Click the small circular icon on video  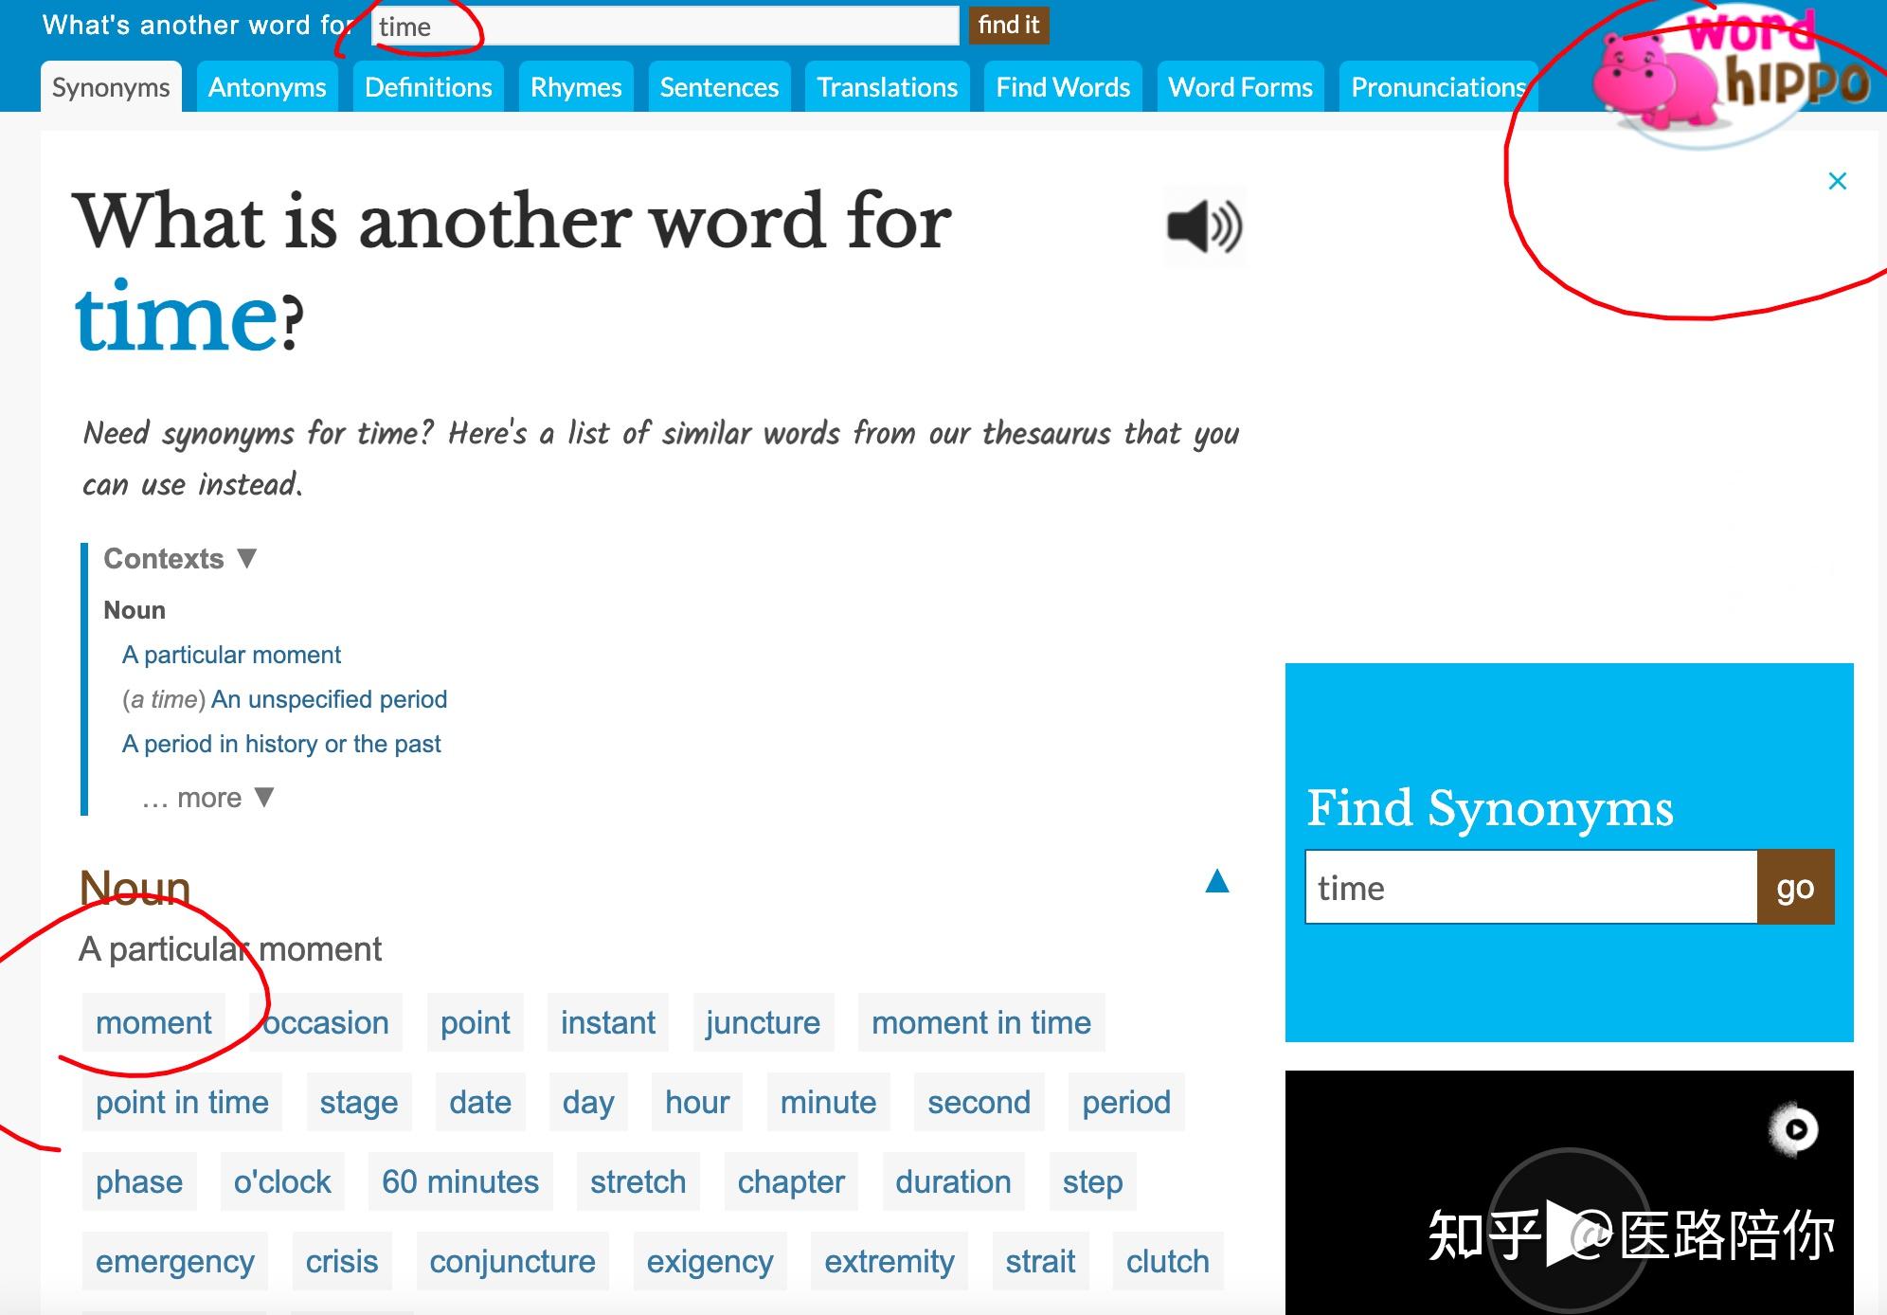(1795, 1129)
